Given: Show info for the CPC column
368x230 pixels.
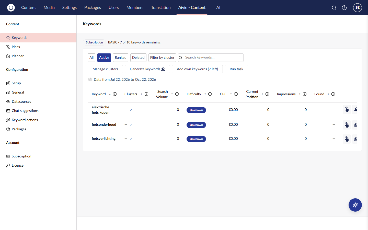Looking at the screenshot, I should 236,94.
